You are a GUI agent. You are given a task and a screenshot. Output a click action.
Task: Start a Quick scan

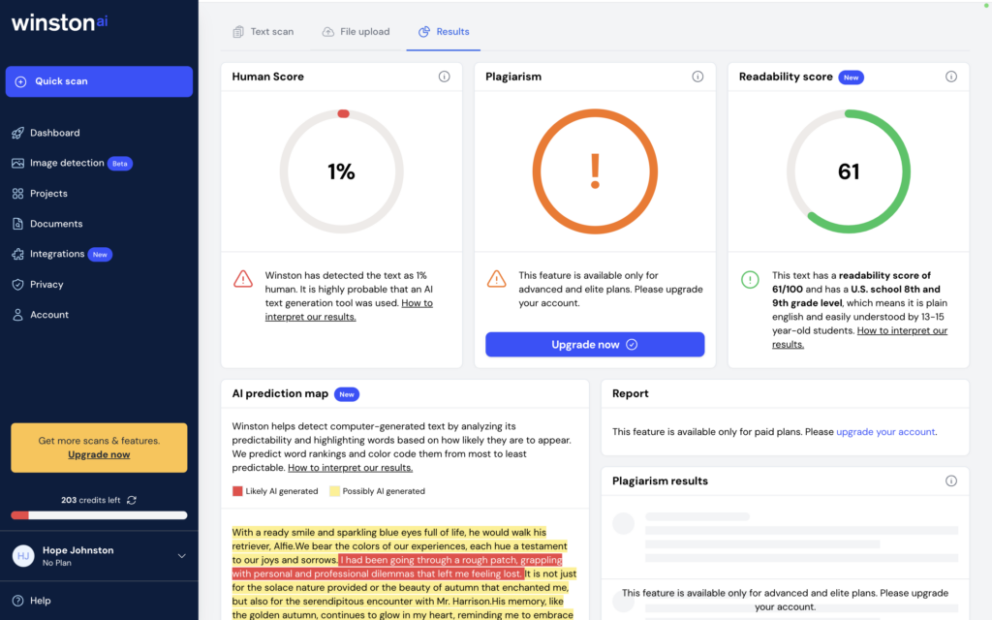(x=99, y=81)
